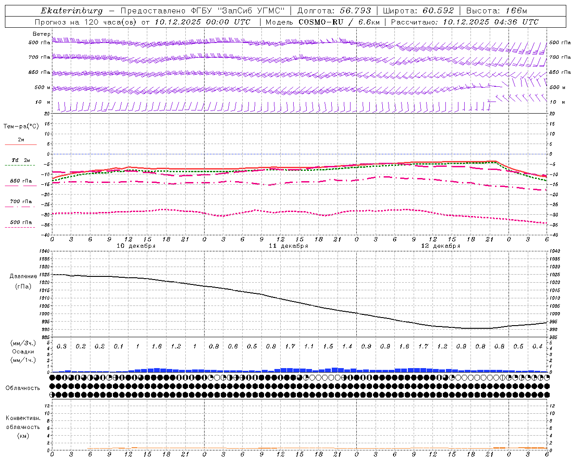573x458 pixels.
Task: Select the 0.6 precipitation value
Action: (233, 347)
